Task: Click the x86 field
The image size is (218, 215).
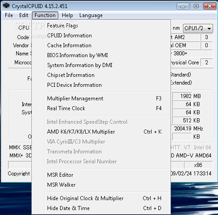Action: pos(198,165)
